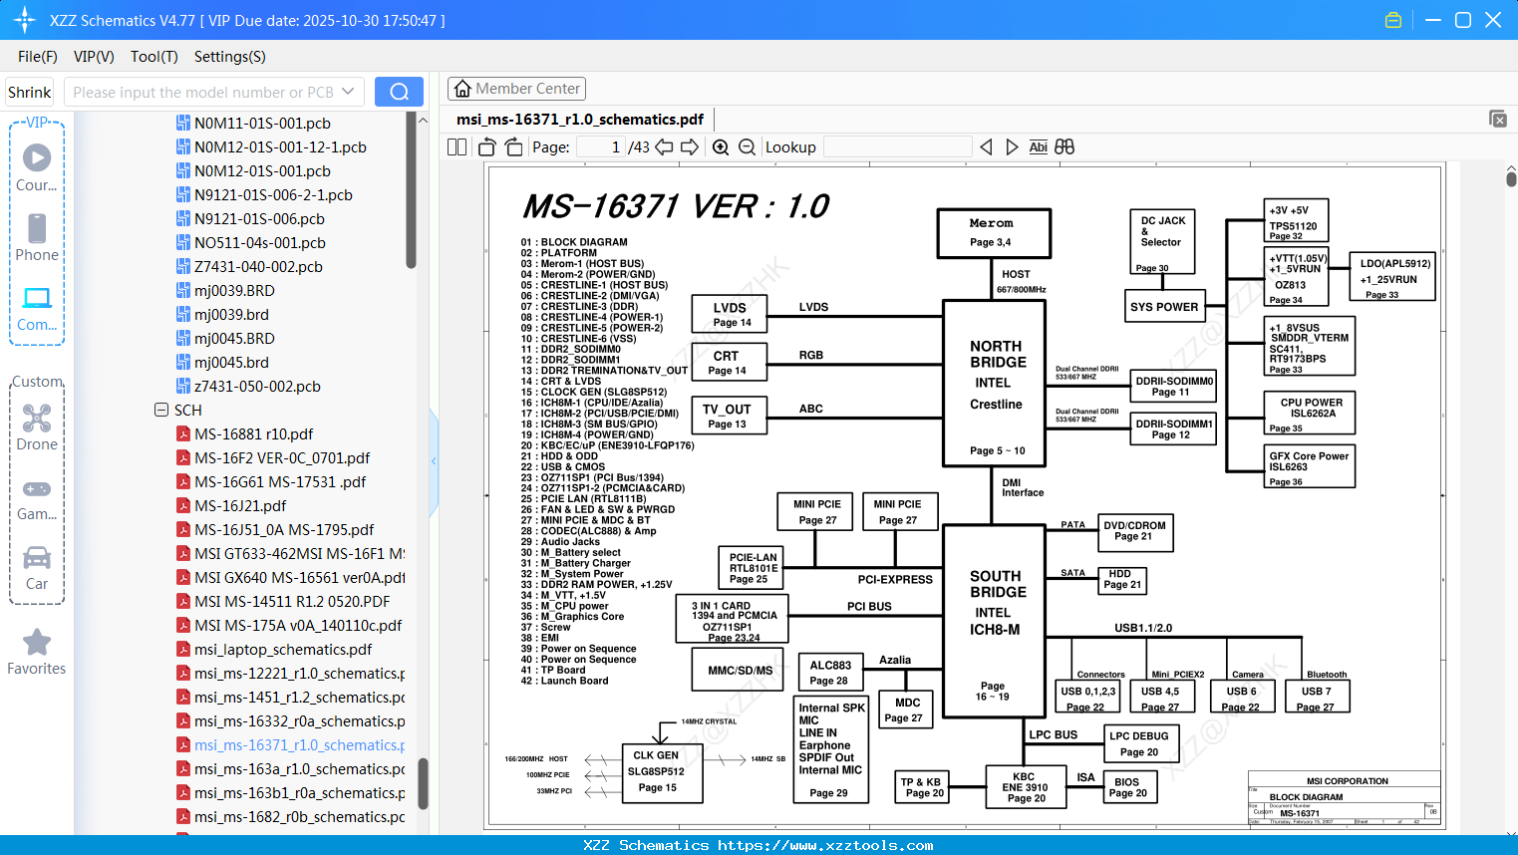Image resolution: width=1518 pixels, height=855 pixels.
Task: Open the shop bag icon in title bar
Action: pos(1393,20)
